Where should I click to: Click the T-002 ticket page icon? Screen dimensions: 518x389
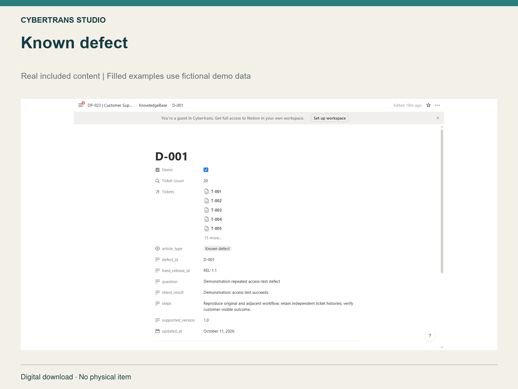[x=207, y=201]
